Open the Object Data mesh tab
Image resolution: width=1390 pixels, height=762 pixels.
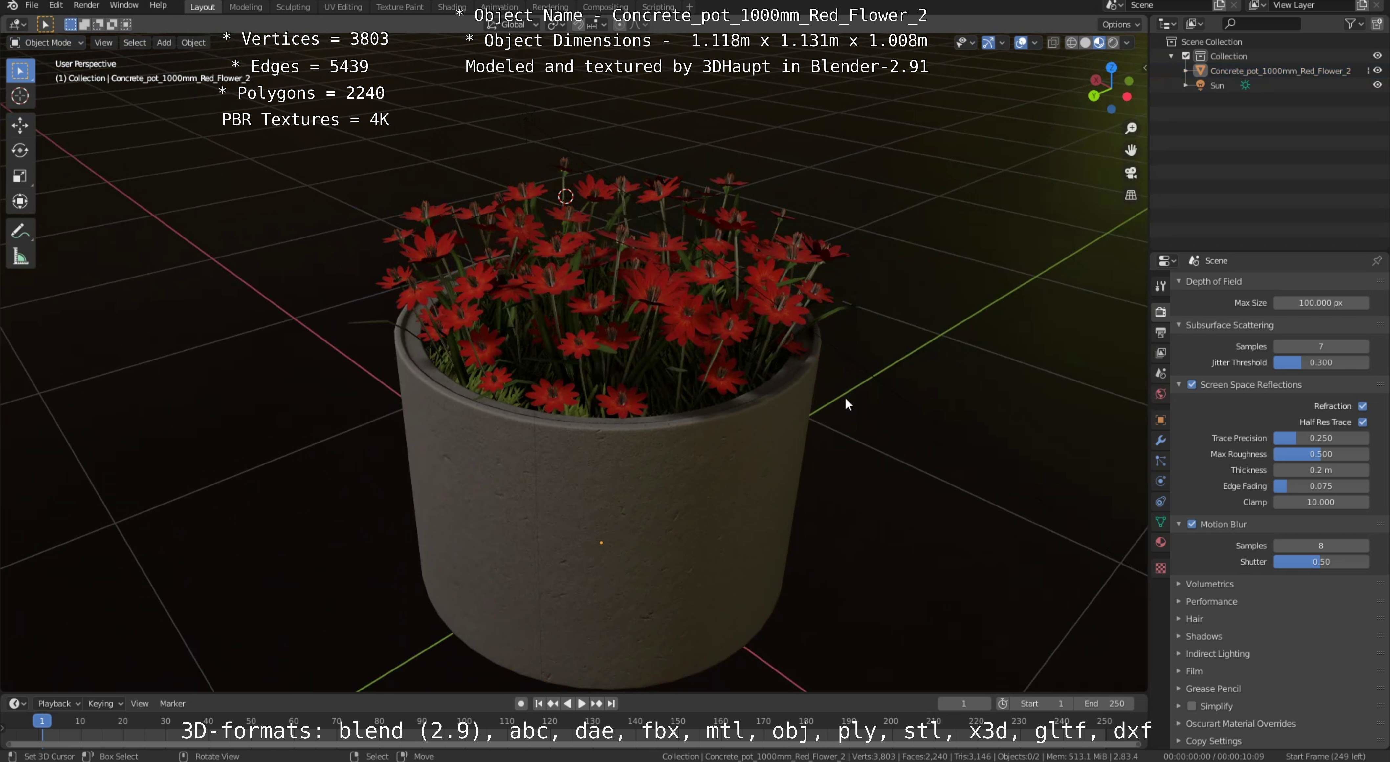(x=1161, y=522)
